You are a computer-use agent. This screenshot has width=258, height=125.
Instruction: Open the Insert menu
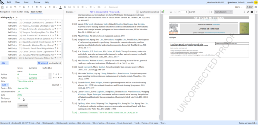point(27,2)
